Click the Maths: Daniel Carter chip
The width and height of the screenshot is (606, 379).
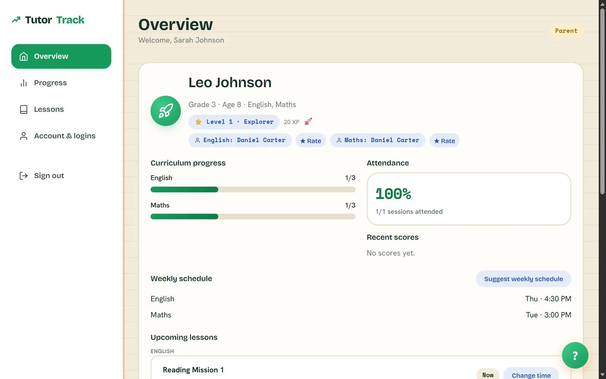tap(378, 140)
